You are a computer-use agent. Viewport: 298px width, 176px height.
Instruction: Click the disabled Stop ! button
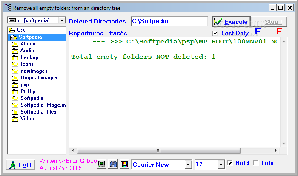[x=269, y=22]
